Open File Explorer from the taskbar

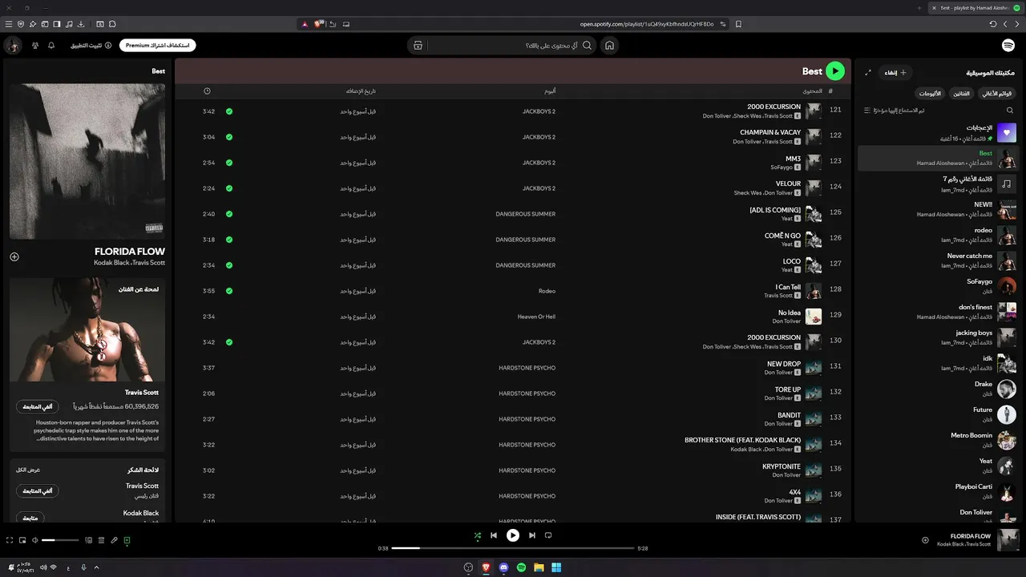(539, 567)
